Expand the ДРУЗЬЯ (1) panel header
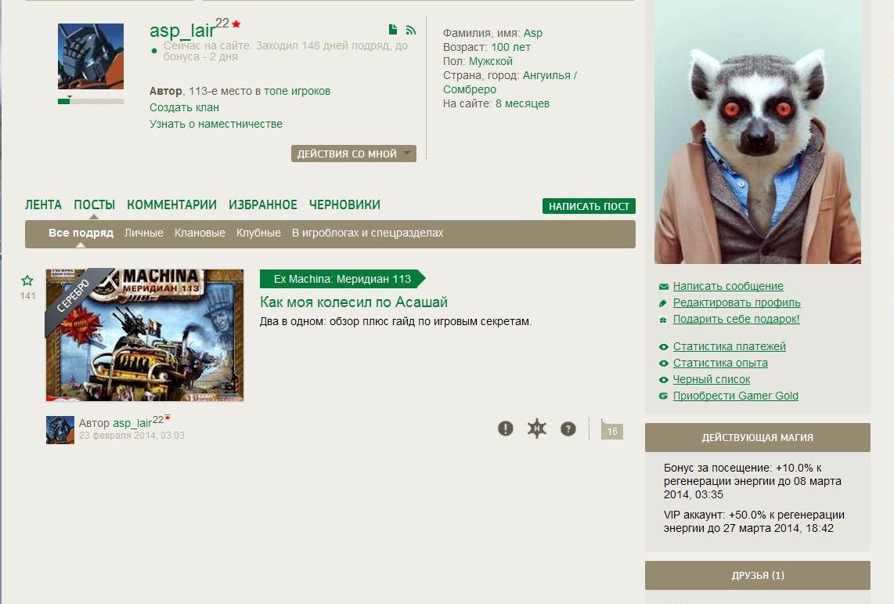 [x=757, y=575]
